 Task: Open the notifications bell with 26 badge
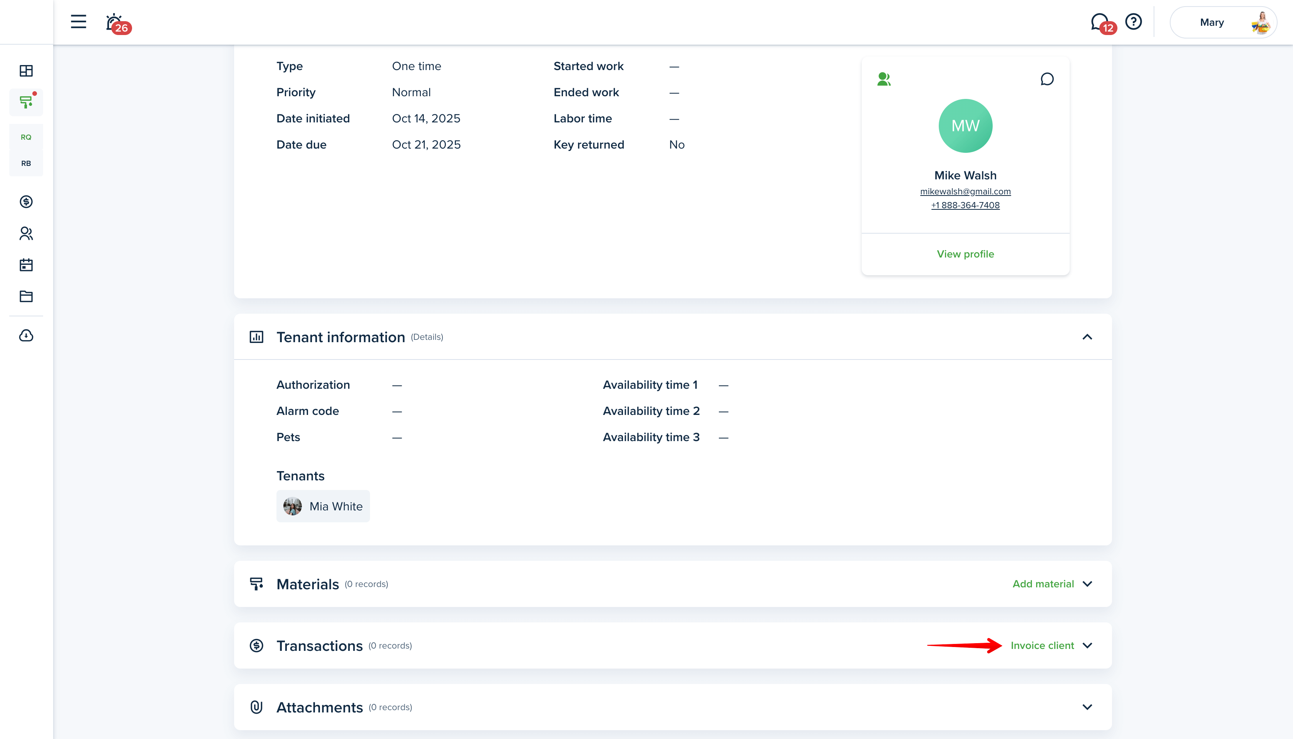(x=115, y=23)
